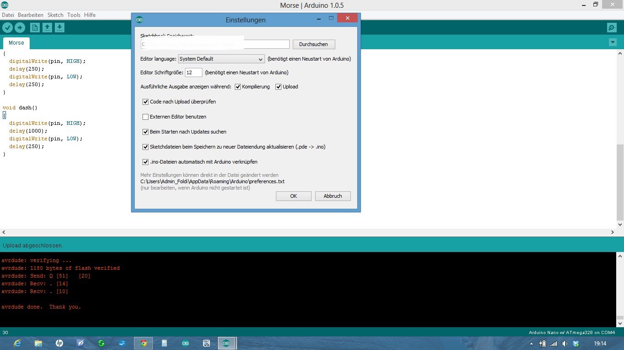Click the Open sketch up-arrow icon
Viewport: 624px width, 350px height.
tap(47, 28)
